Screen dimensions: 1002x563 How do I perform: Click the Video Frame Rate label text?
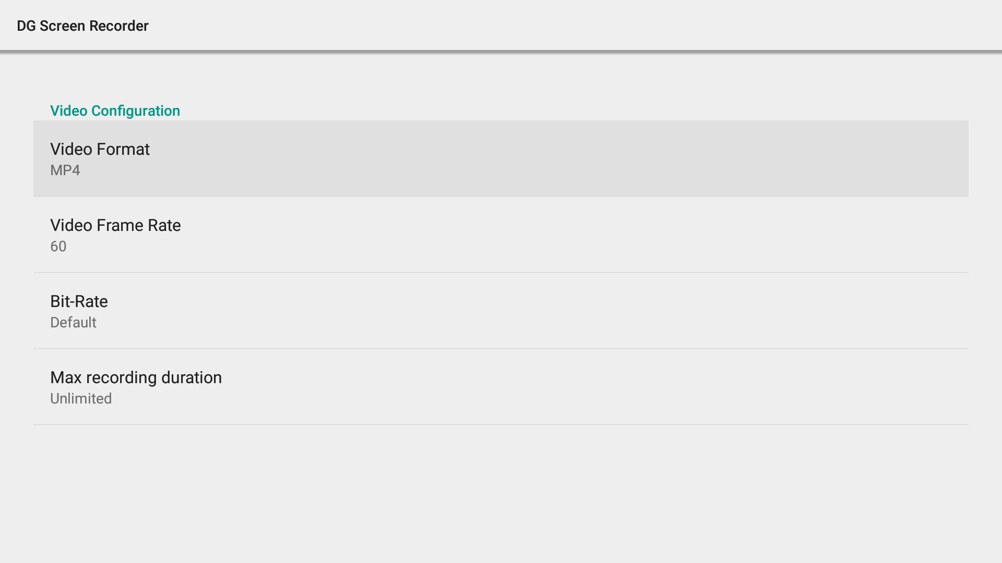tap(115, 226)
